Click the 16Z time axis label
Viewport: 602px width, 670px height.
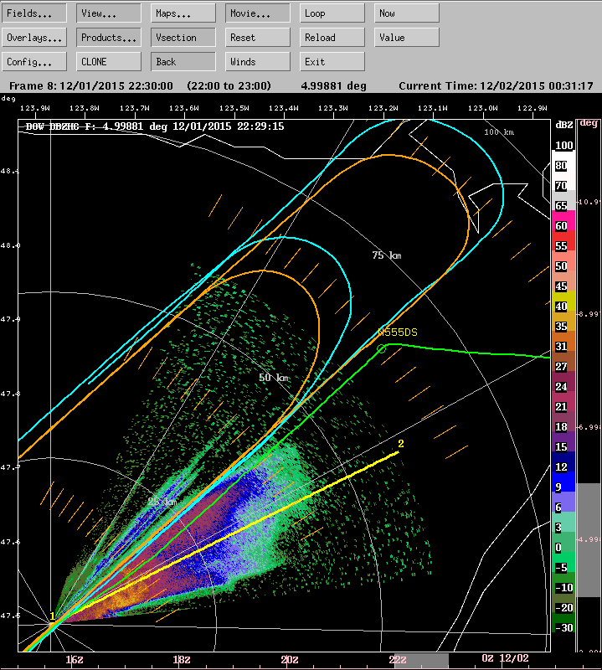point(75,660)
